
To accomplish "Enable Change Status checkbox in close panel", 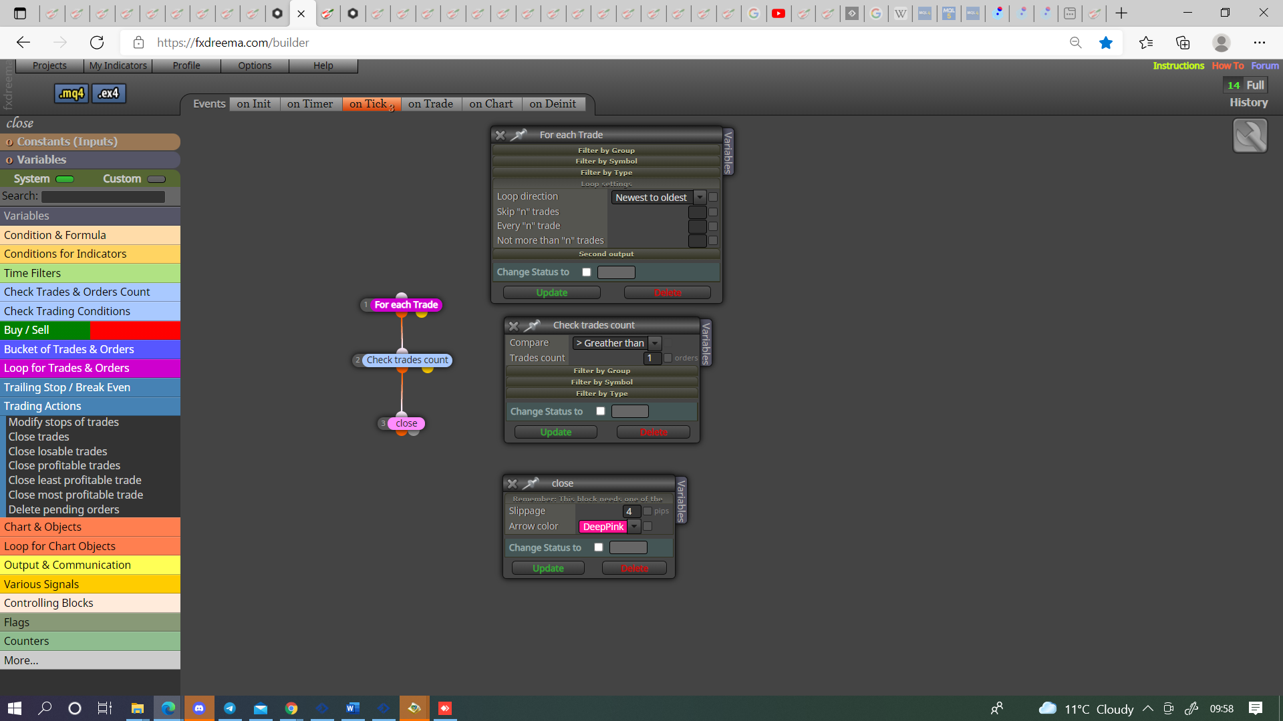I will coord(598,547).
